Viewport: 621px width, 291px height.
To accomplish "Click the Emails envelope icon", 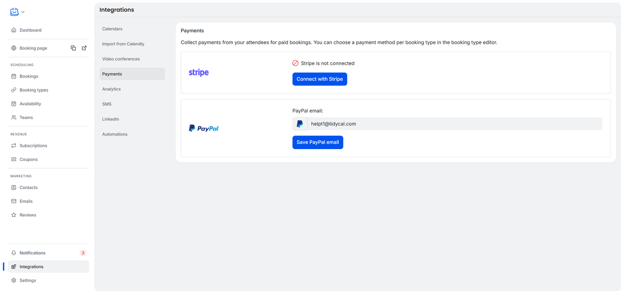I will pyautogui.click(x=14, y=201).
